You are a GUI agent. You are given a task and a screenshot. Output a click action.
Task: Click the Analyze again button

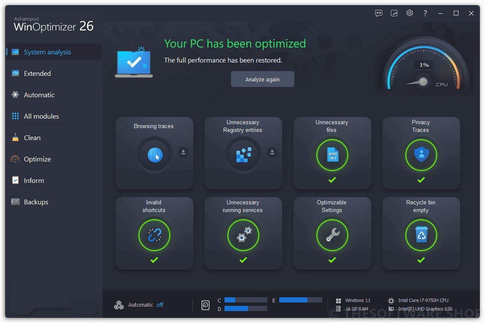[262, 79]
